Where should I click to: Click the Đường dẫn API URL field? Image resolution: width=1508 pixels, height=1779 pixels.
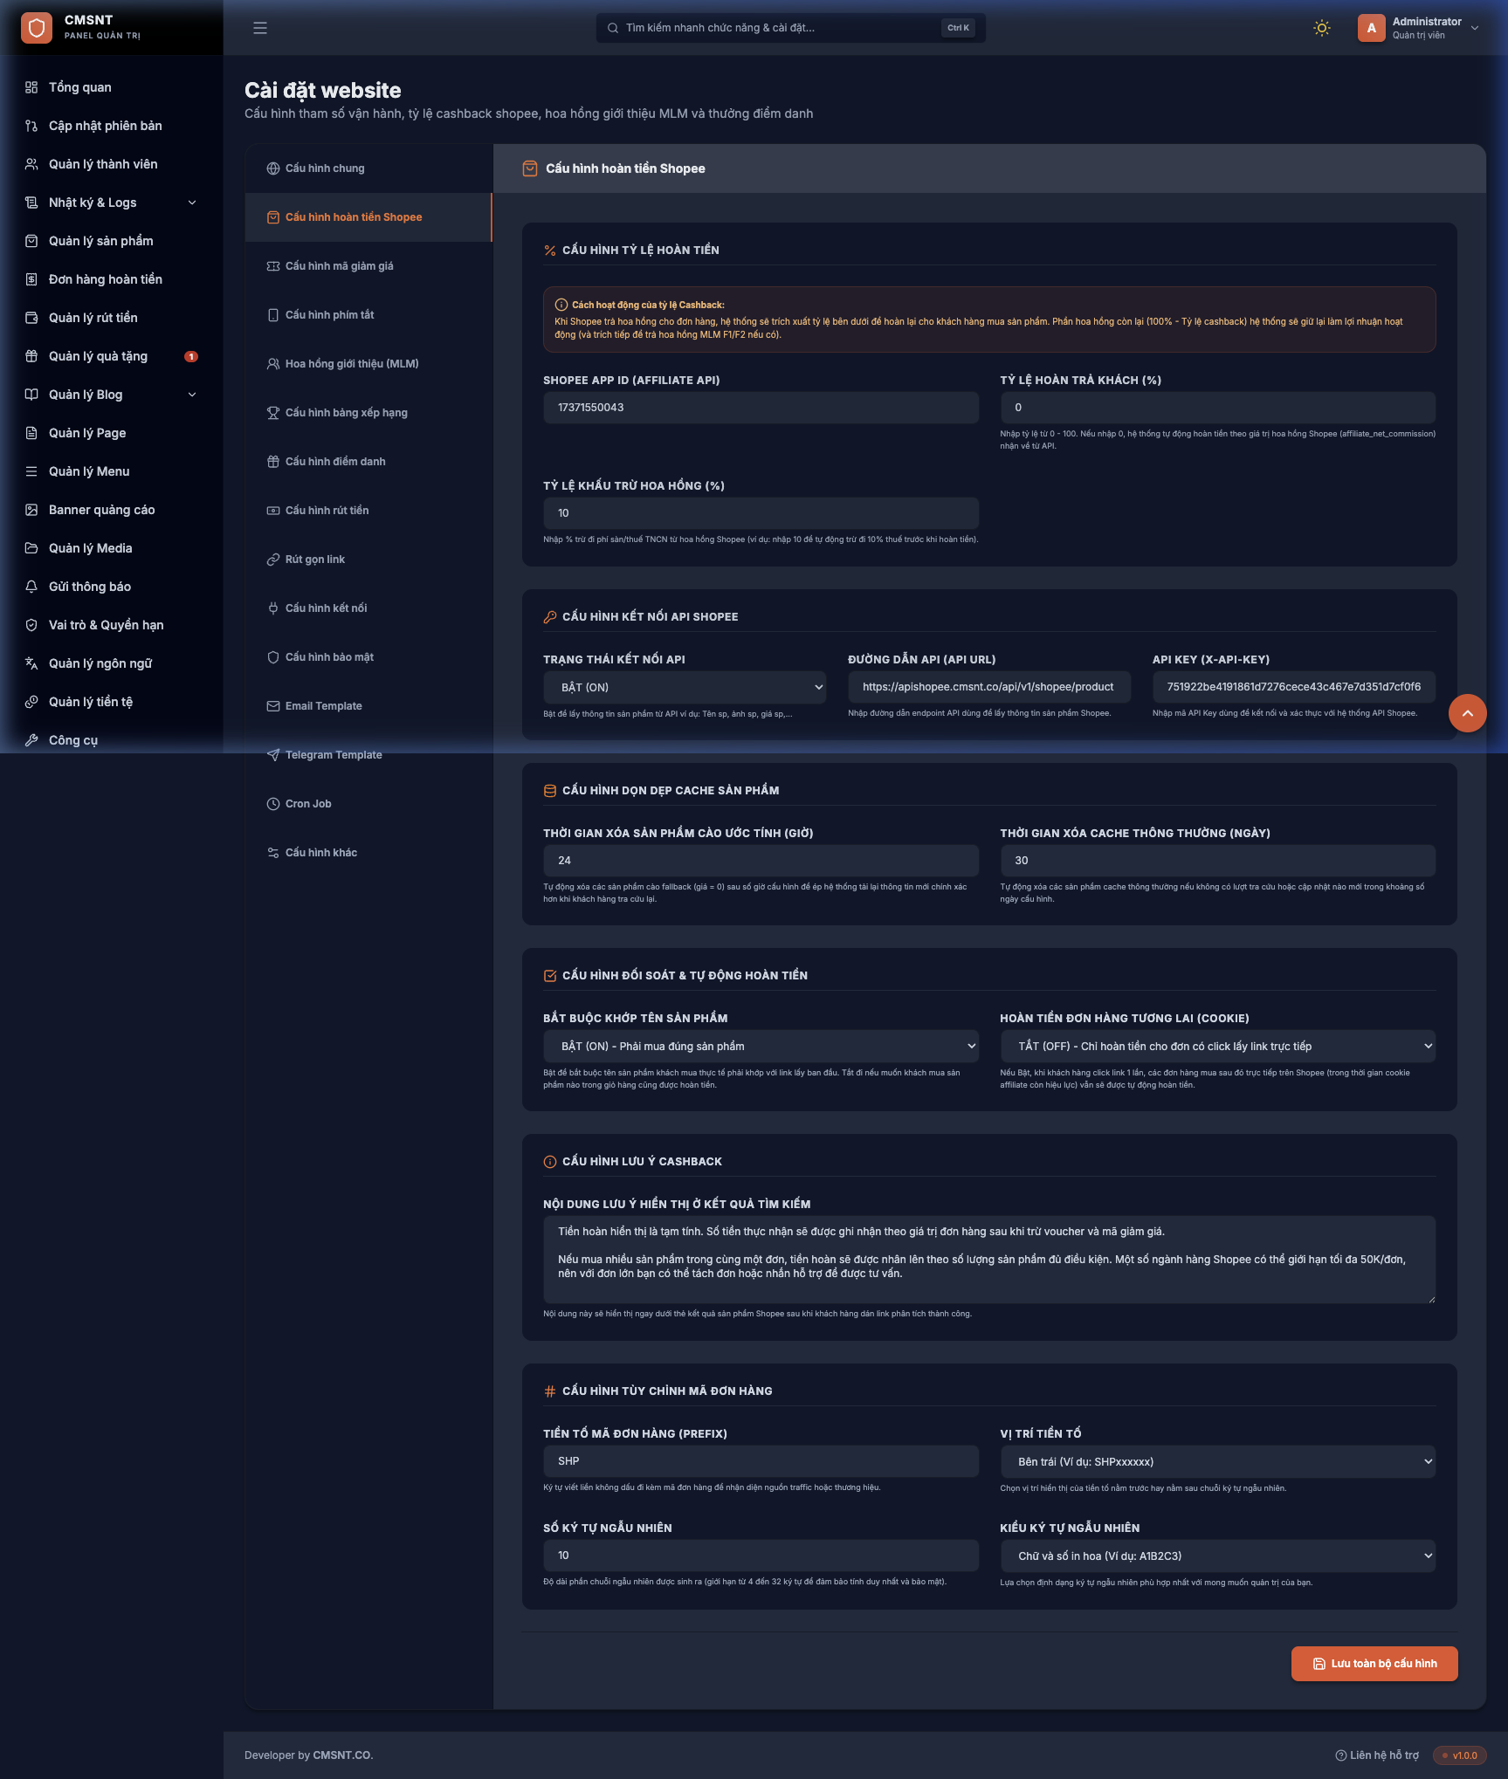988,687
